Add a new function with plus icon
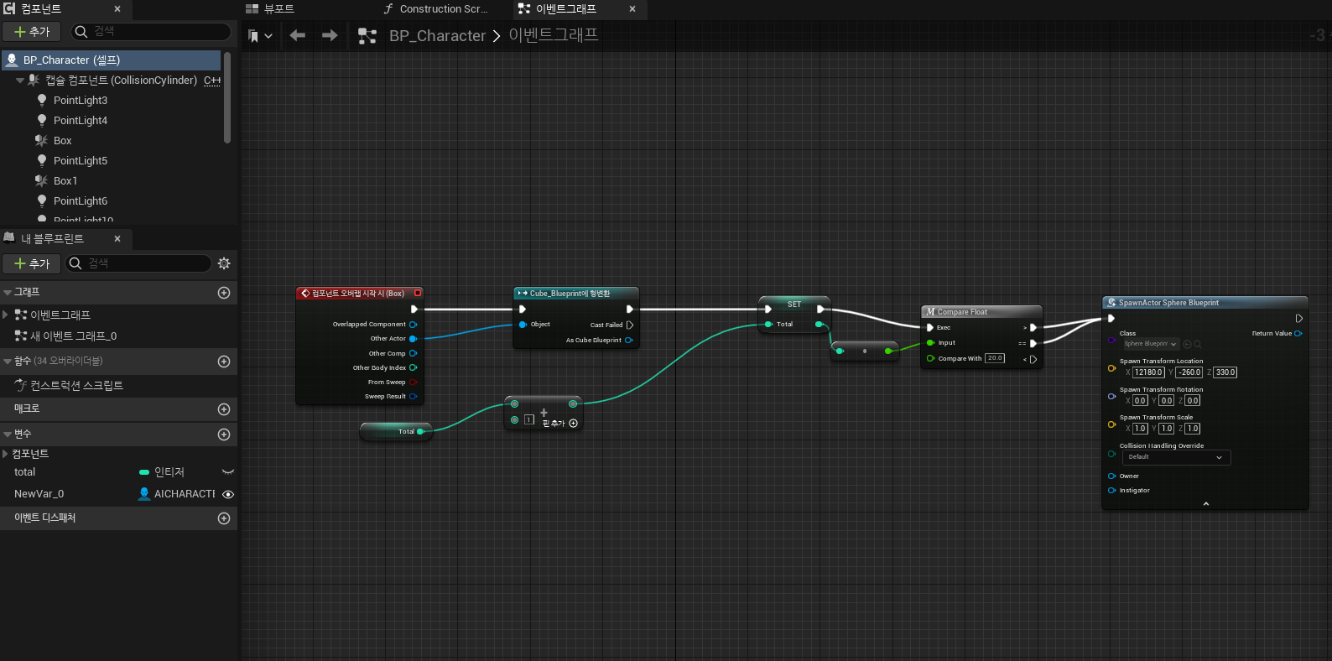 click(x=224, y=362)
